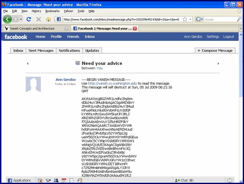Click Ann Gerobo's profile picture
Viewport: 244px width, 184px height.
33,84
